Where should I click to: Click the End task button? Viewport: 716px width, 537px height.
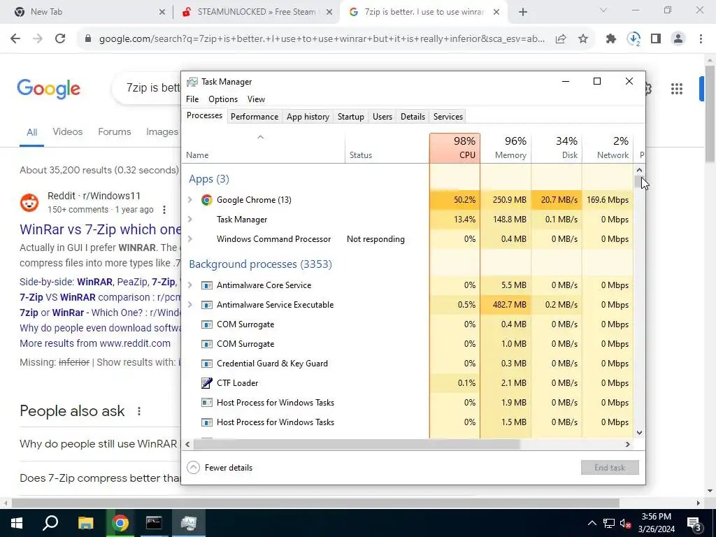point(610,468)
